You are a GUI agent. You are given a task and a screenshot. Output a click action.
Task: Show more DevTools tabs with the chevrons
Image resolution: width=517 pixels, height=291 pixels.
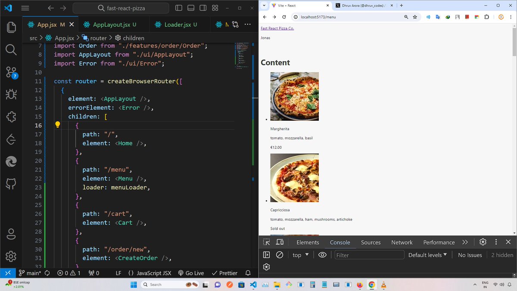[465, 242]
